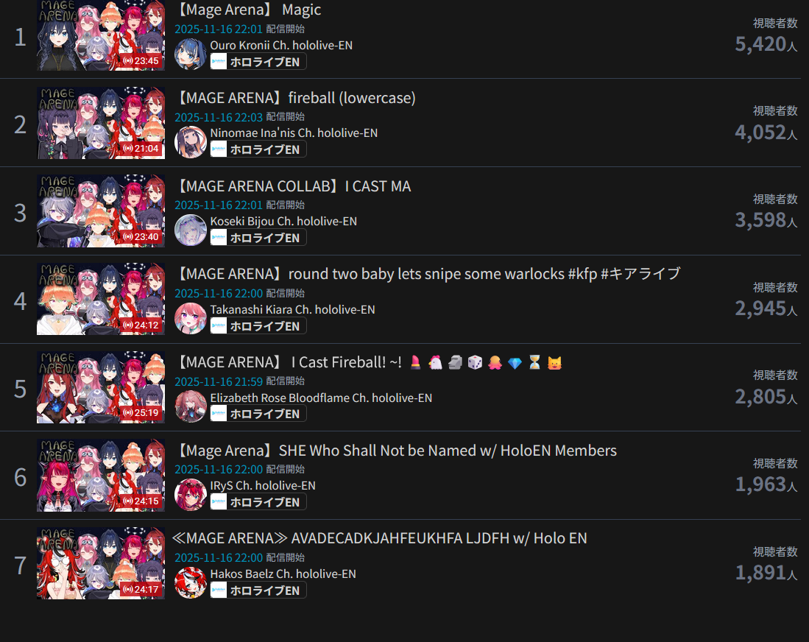Click ホロライブEN tag under Ouro Kronii
Image resolution: width=809 pixels, height=642 pixels.
pyautogui.click(x=258, y=61)
